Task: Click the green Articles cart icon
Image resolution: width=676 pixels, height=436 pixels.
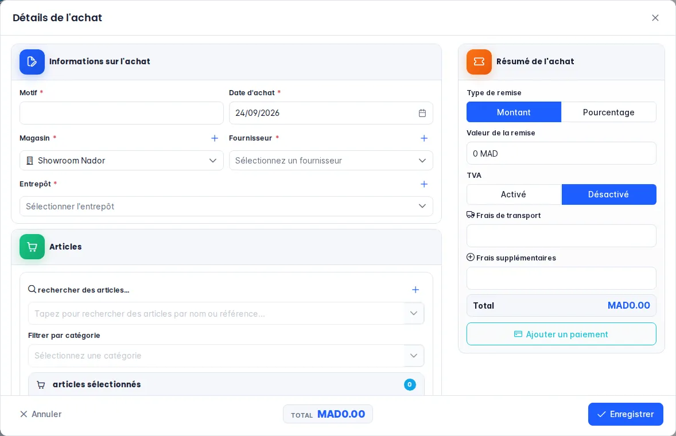Action: (x=32, y=247)
